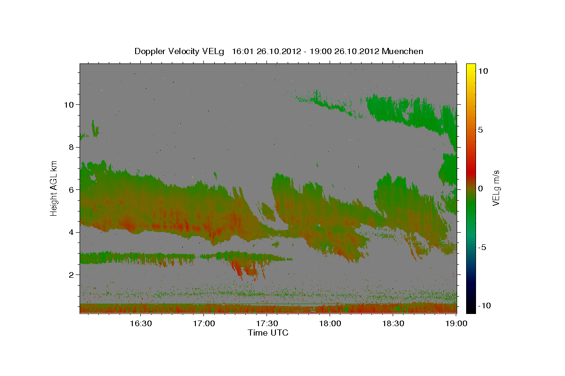Image resolution: width=565 pixels, height=376 pixels.
Task: Click the colorbar label 0
Action: point(480,188)
